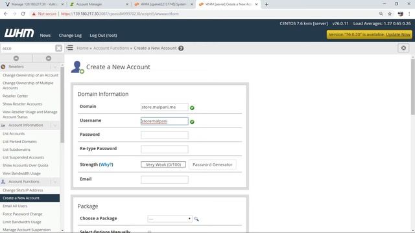Click the green check next to Username
This screenshot has height=233, width=415.
(192, 122)
